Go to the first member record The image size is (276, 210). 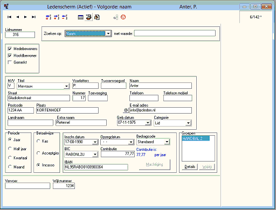tap(9, 17)
